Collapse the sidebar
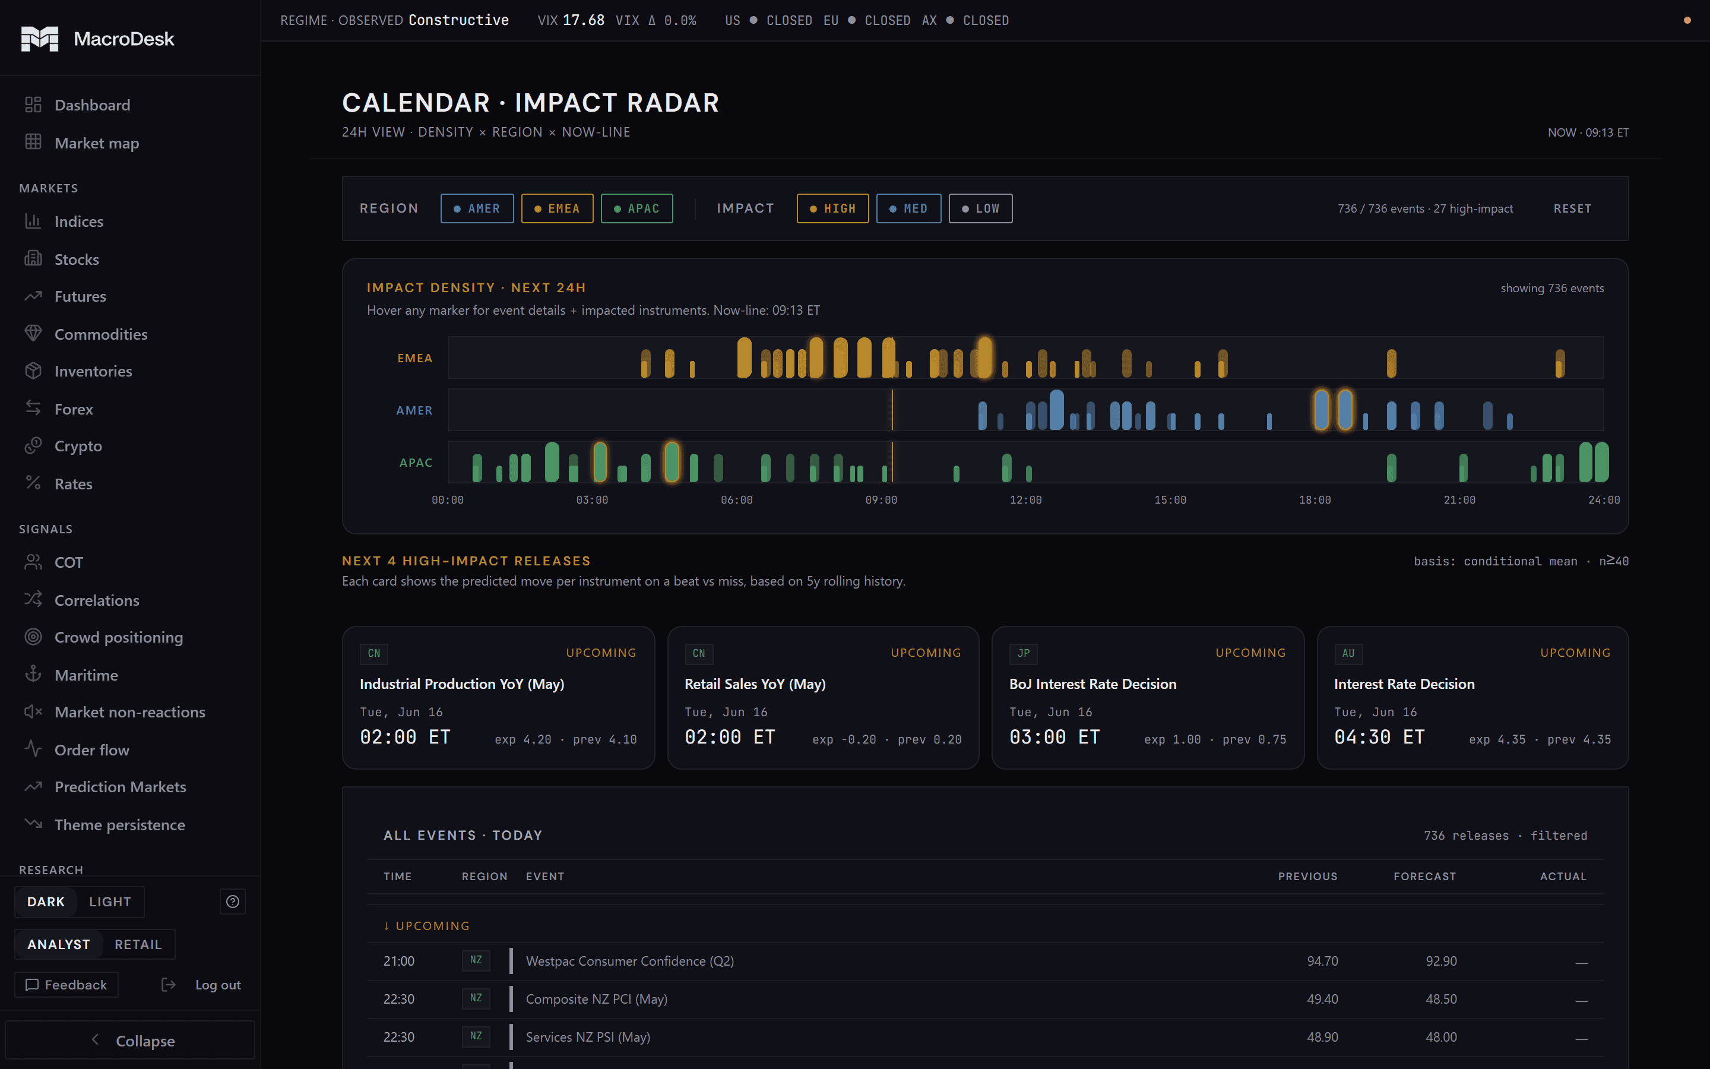This screenshot has height=1069, width=1710. point(131,1040)
